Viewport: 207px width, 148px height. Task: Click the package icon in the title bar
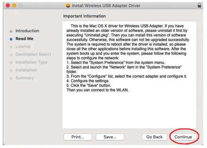pyautogui.click(x=68, y=6)
